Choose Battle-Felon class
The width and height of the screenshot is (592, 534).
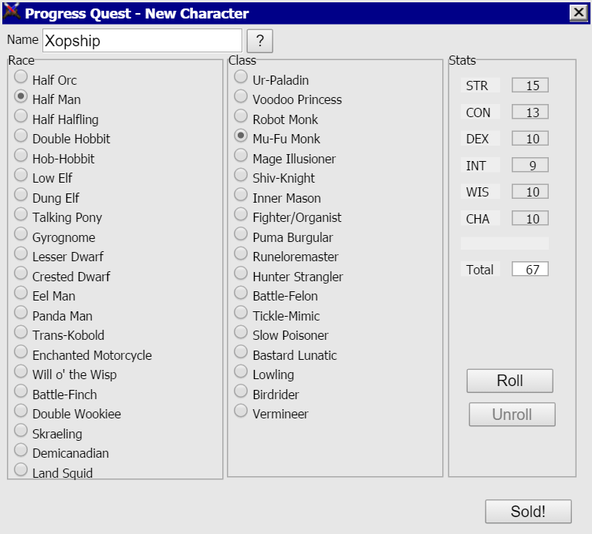pyautogui.click(x=241, y=293)
